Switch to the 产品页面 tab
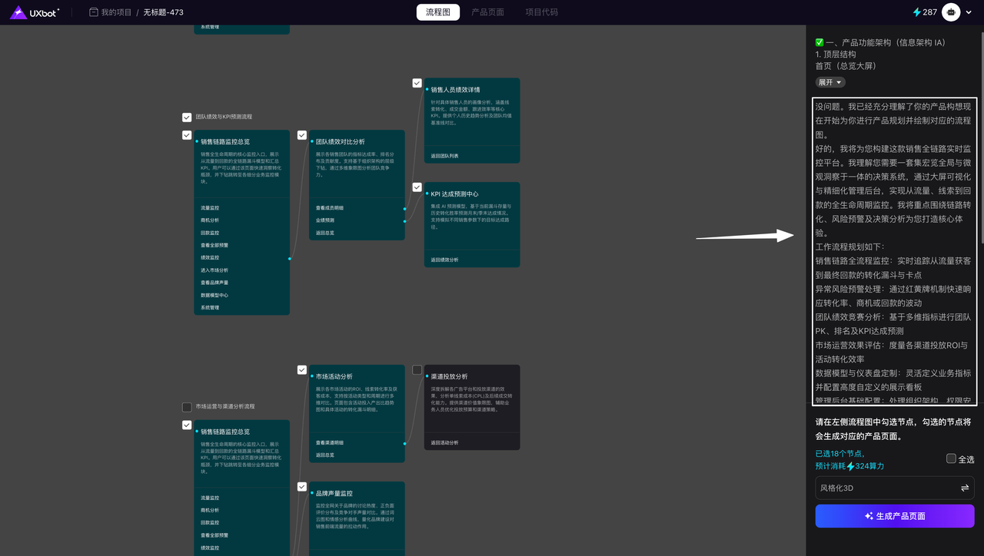 tap(487, 12)
